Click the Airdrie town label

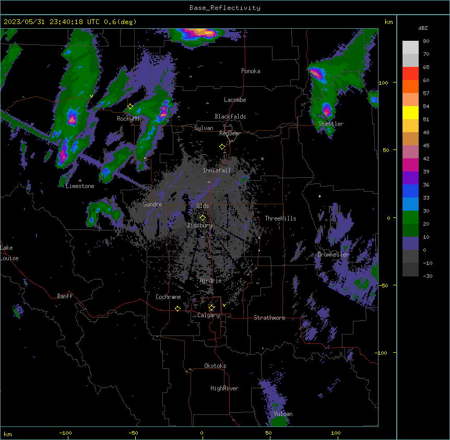(x=211, y=281)
